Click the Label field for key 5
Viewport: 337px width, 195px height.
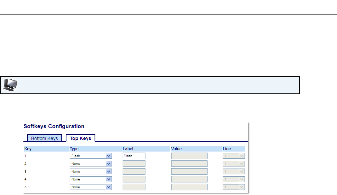(x=134, y=187)
